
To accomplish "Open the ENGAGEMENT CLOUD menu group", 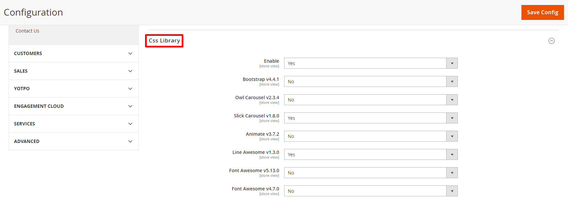I will 39,106.
